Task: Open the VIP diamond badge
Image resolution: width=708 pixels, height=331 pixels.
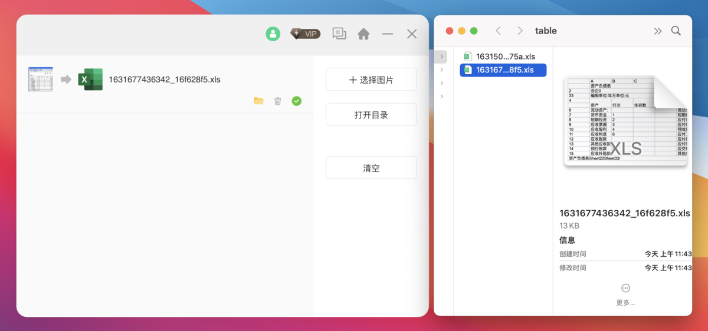Action: pos(306,34)
